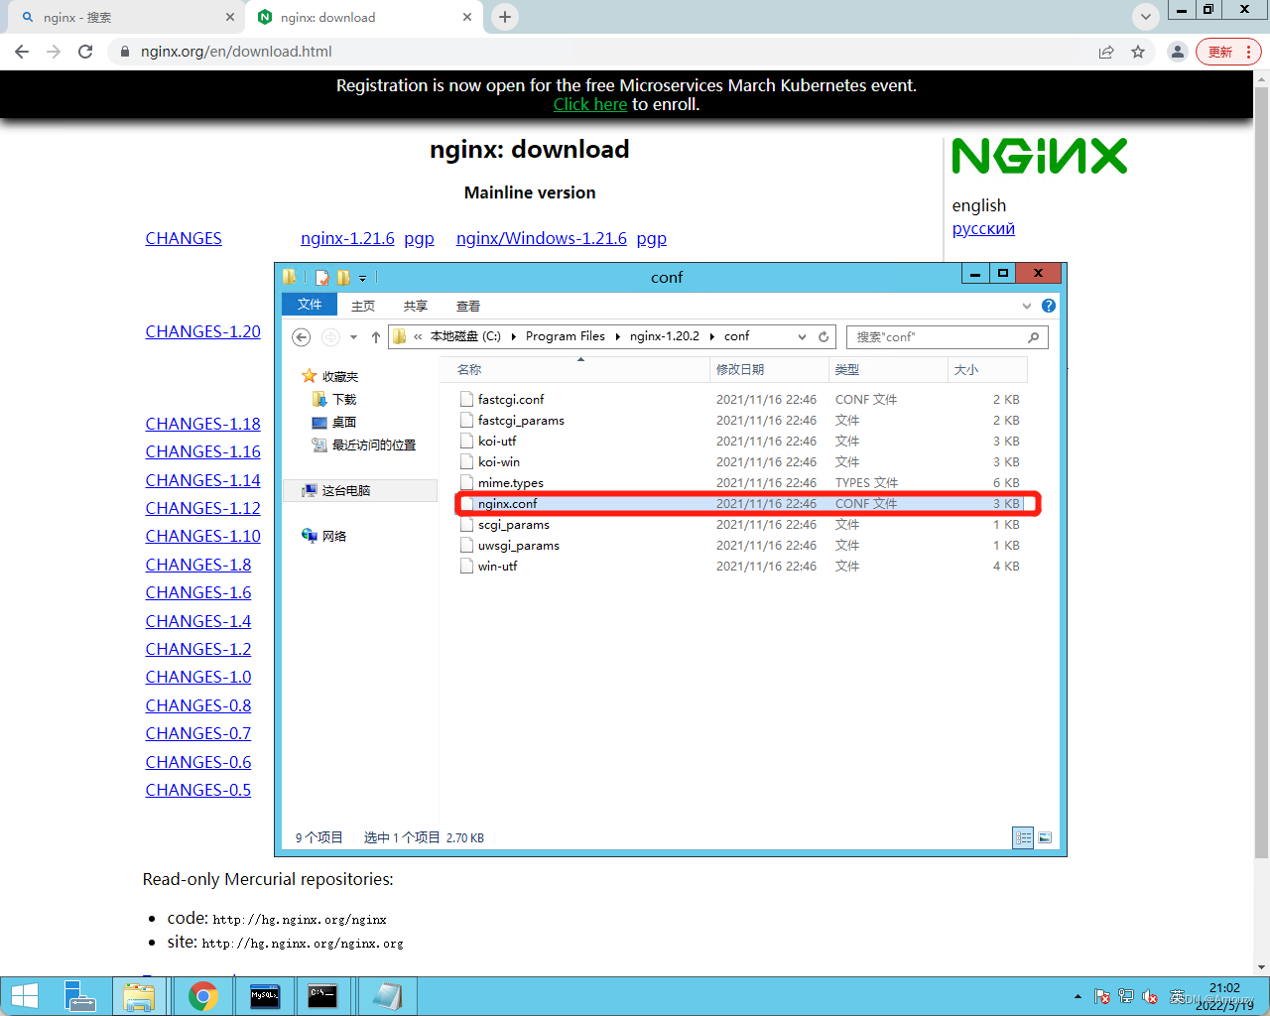Open Chrome from the taskbar
The width and height of the screenshot is (1270, 1016).
[x=203, y=996]
